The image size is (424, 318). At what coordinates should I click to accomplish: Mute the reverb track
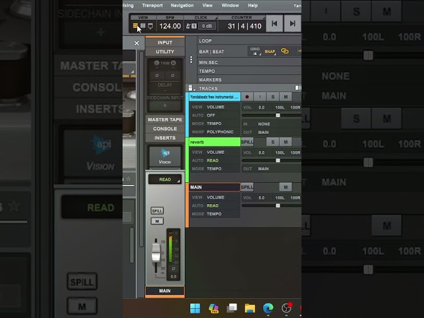tap(286, 142)
